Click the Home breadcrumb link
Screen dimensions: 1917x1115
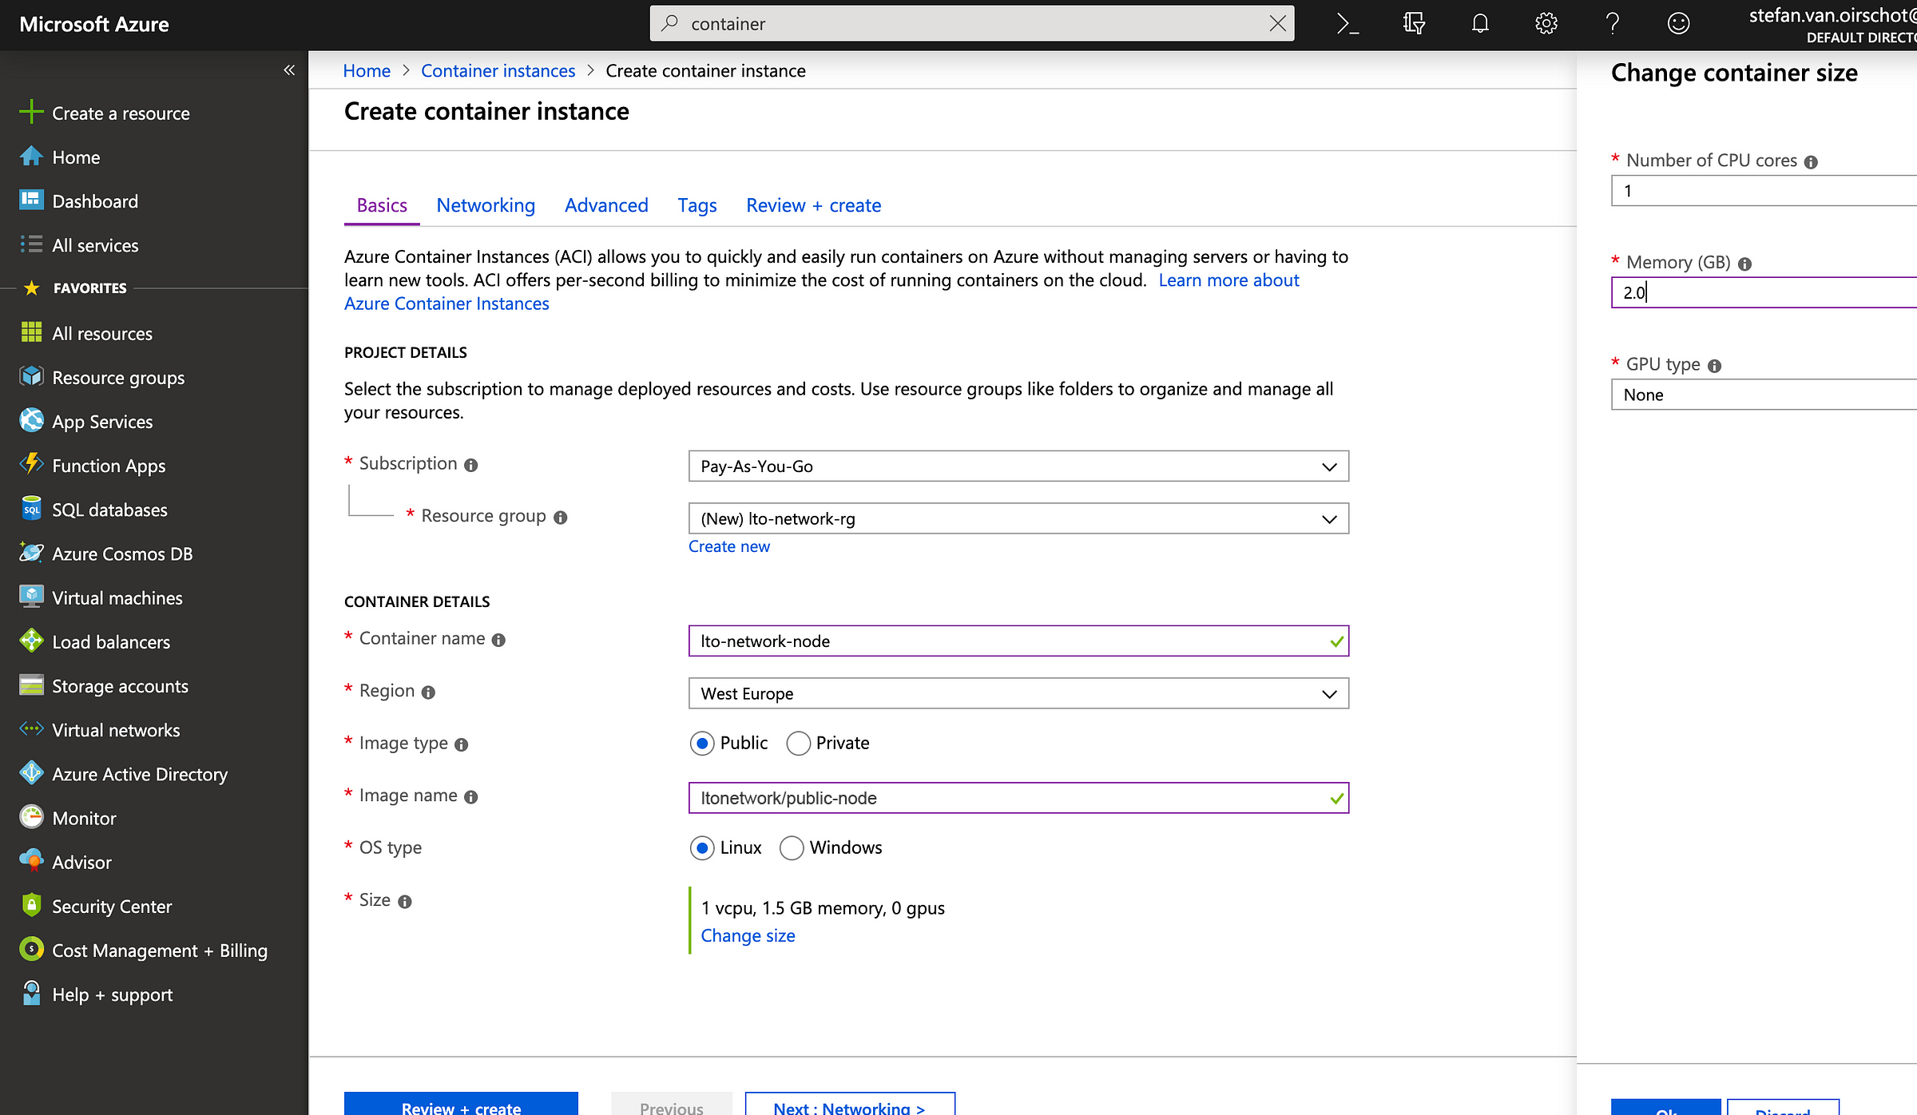367,70
